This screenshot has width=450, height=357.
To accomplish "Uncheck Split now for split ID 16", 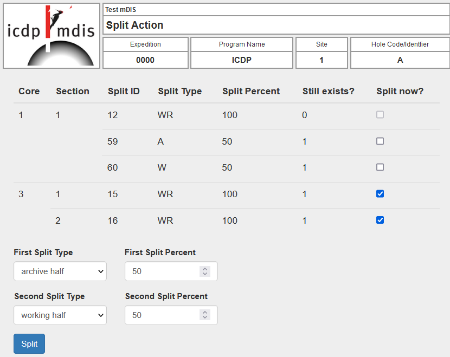I will (x=380, y=220).
